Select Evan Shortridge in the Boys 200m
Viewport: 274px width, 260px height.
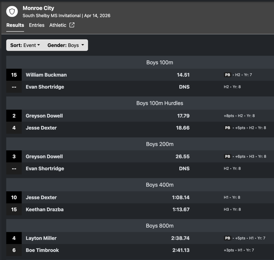click(45, 169)
